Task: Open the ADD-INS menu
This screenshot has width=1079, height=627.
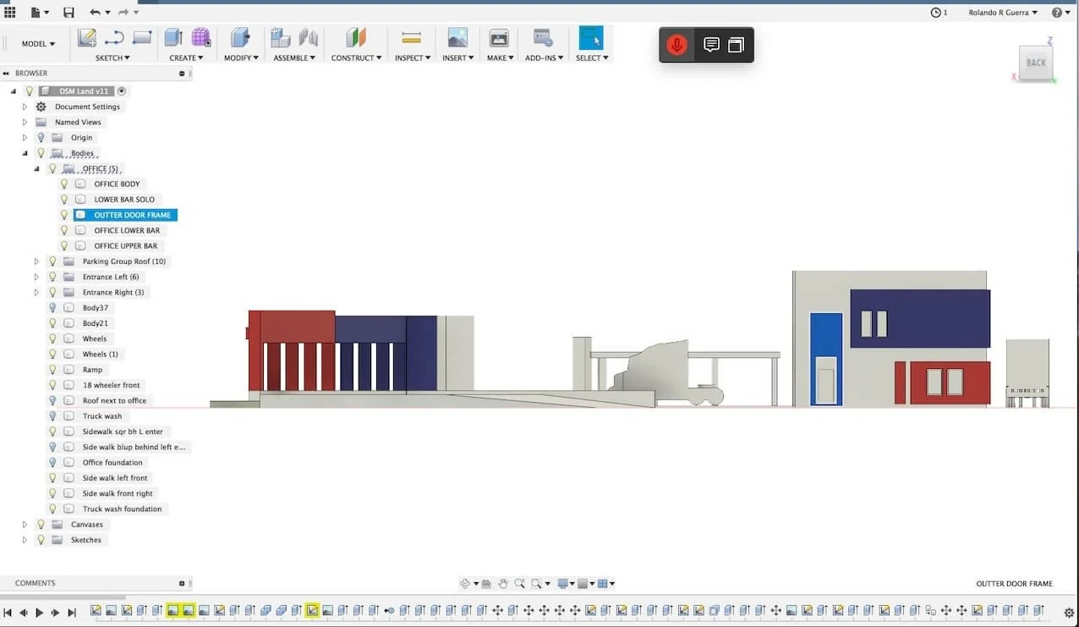Action: coord(544,58)
